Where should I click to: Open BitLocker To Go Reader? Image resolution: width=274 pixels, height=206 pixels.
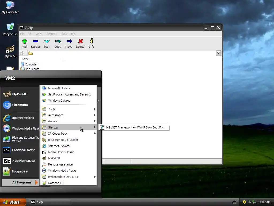[68, 140]
